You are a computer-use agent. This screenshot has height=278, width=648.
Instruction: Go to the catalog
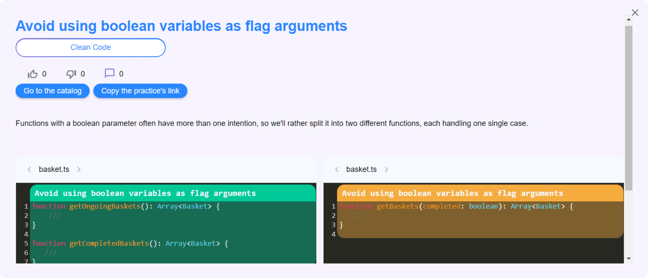(53, 91)
